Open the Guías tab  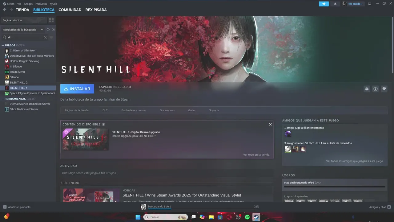[x=192, y=110]
